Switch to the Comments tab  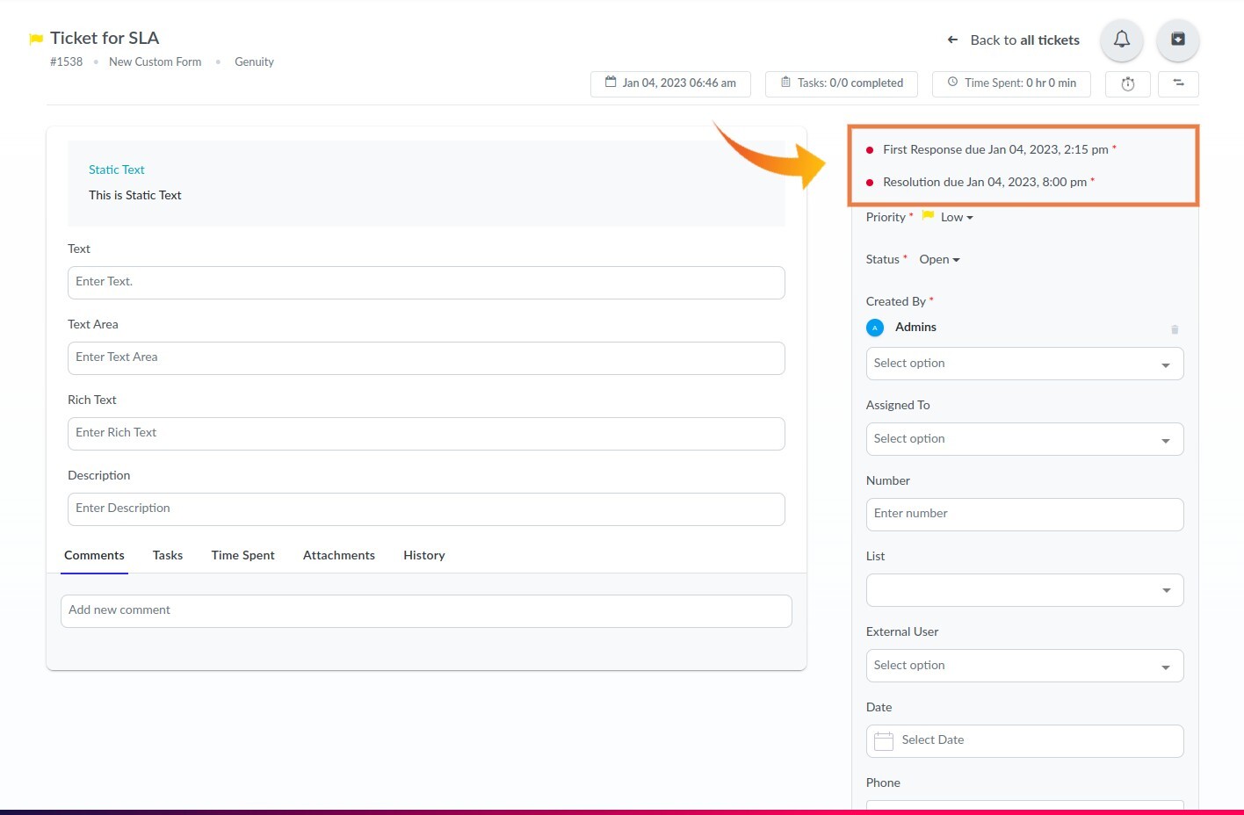click(x=94, y=556)
